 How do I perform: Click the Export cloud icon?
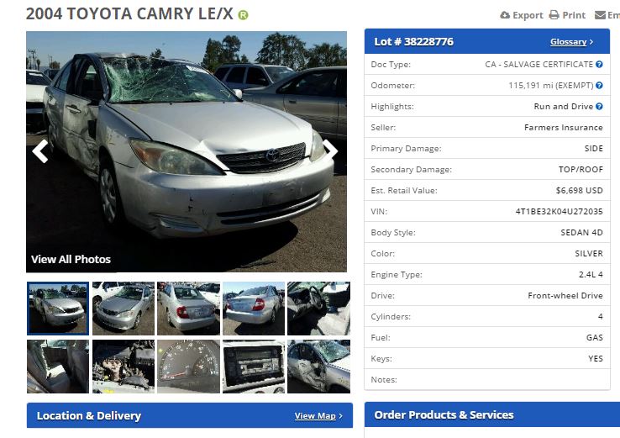pyautogui.click(x=505, y=15)
